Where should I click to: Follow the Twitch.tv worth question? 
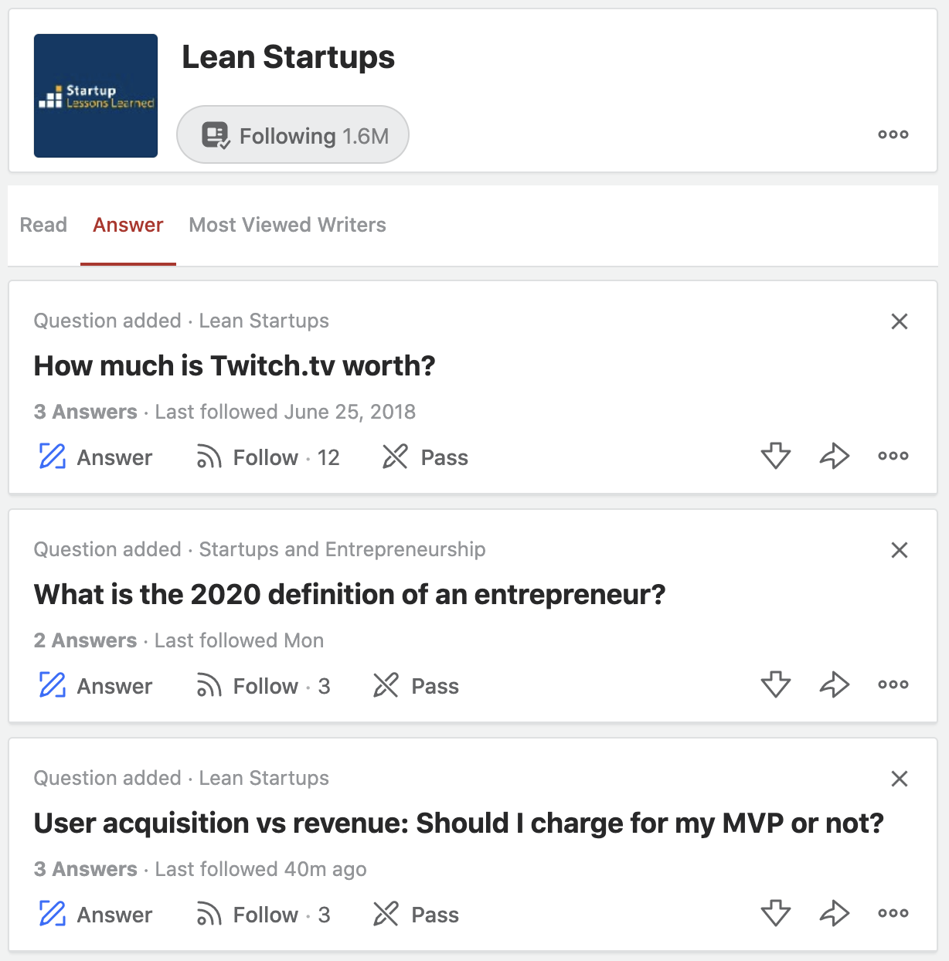pos(267,457)
